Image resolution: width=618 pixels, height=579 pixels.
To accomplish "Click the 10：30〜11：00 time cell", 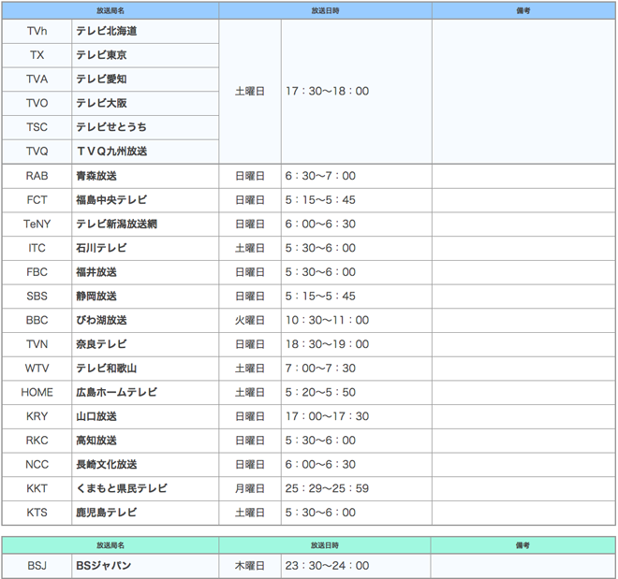I will [x=357, y=320].
